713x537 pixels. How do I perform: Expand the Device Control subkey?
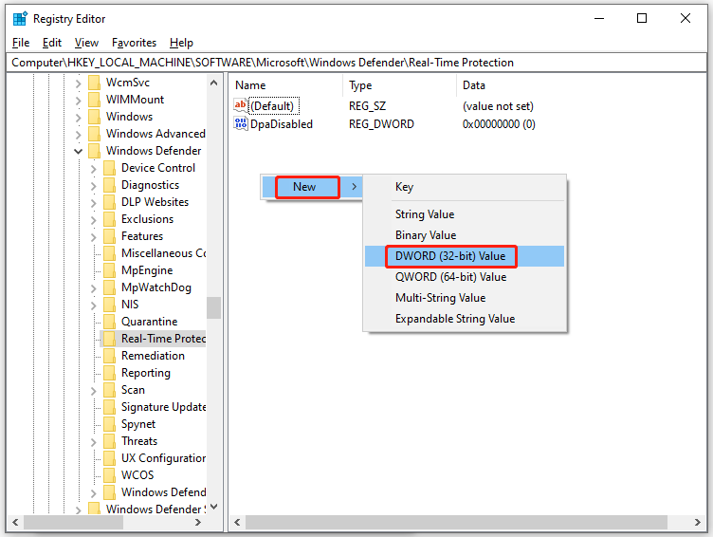click(93, 168)
